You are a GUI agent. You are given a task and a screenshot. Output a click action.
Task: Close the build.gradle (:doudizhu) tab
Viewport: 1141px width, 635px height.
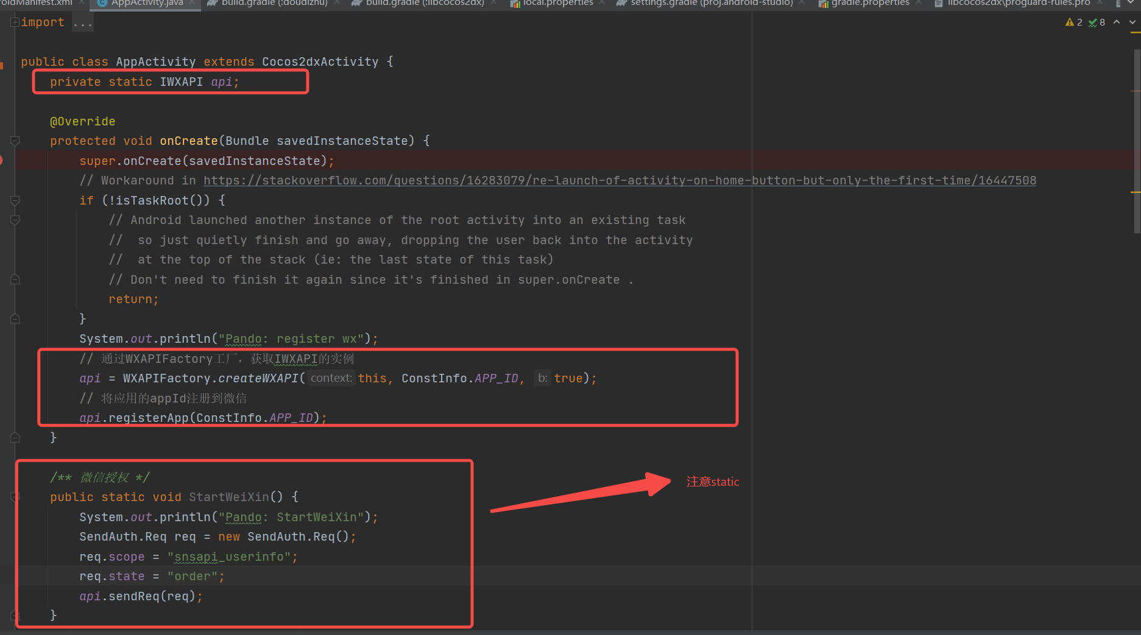click(337, 3)
